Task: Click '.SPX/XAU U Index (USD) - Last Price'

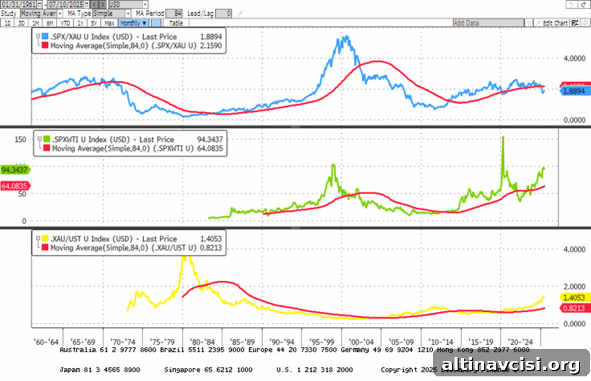Action: [x=114, y=36]
